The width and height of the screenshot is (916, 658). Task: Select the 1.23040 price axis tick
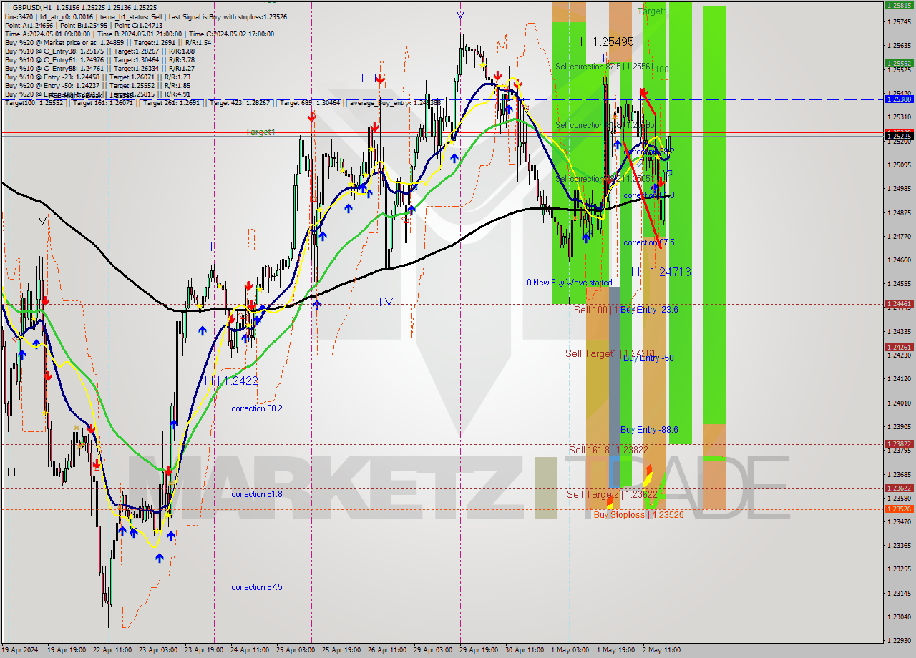tap(898, 617)
